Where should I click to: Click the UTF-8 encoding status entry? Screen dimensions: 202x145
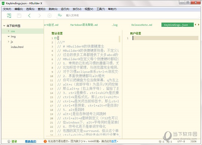181,142
